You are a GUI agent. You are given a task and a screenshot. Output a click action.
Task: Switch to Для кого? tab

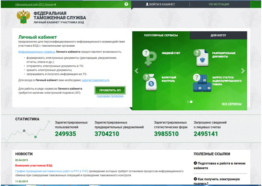coord(218,35)
